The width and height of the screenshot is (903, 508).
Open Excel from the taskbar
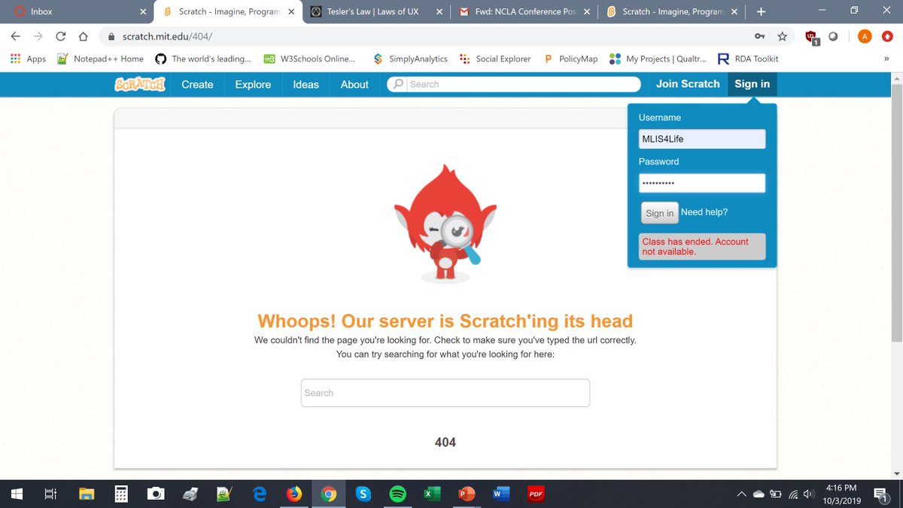point(433,494)
